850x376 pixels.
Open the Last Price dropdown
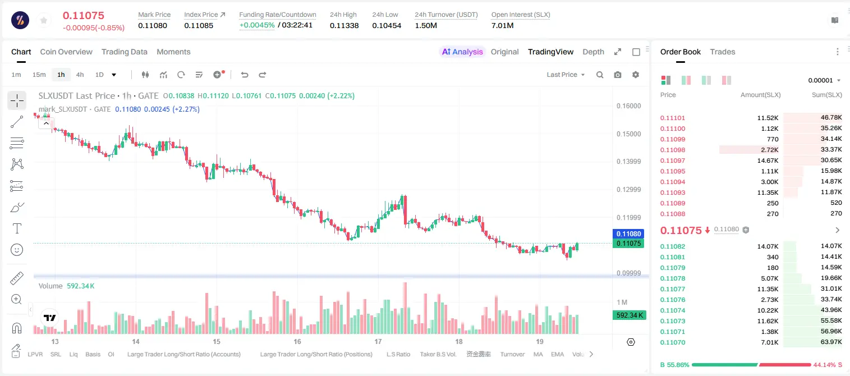click(x=566, y=75)
